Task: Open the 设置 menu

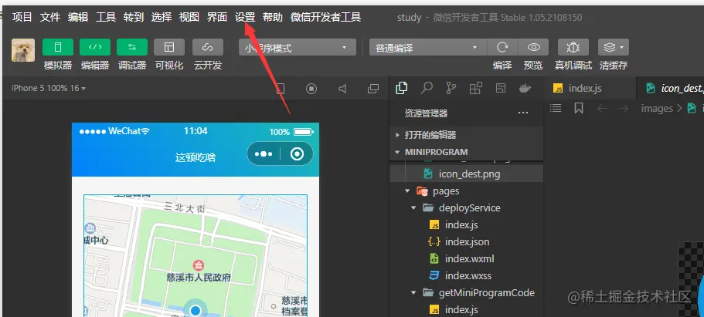Action: click(x=245, y=18)
